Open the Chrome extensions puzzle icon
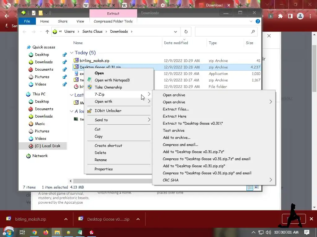 280,16
